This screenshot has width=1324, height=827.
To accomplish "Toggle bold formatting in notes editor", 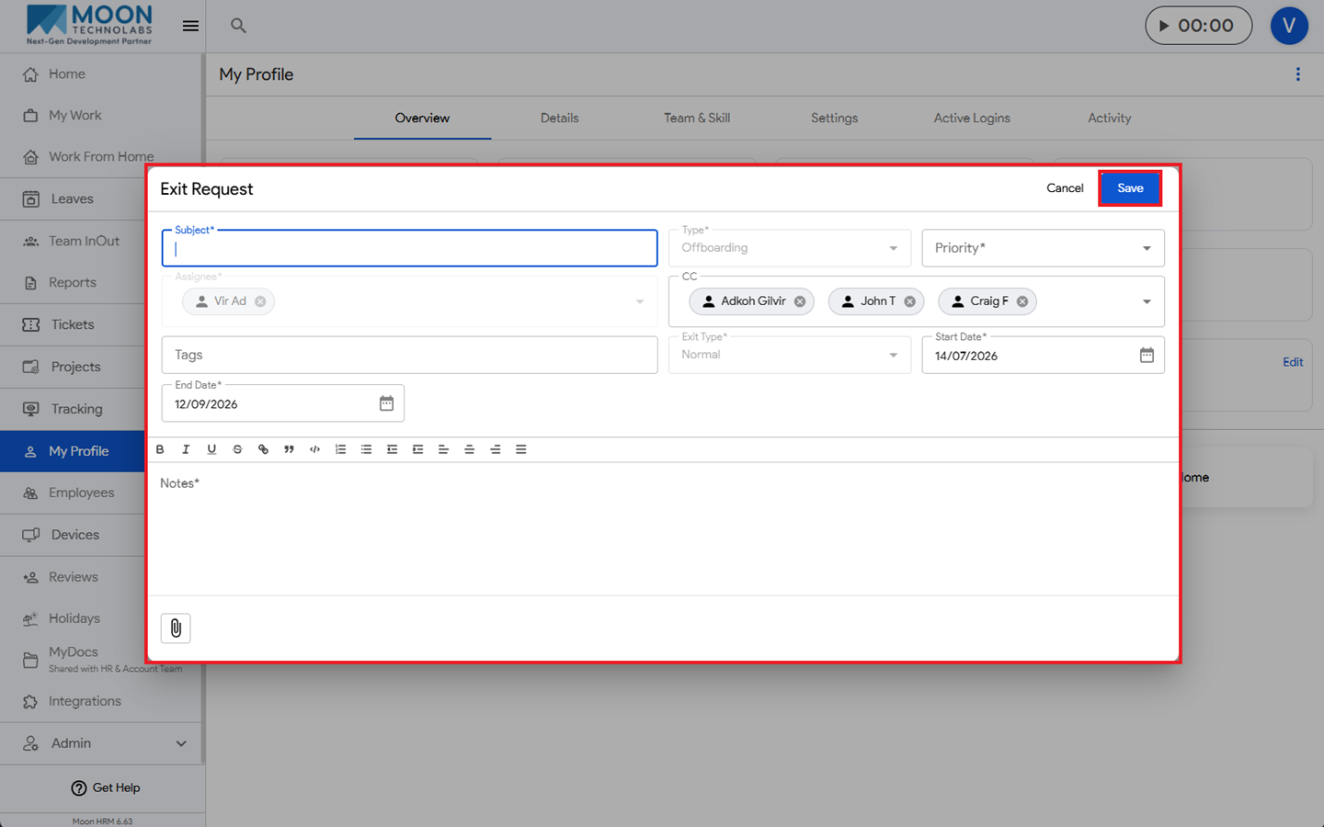I will point(160,449).
